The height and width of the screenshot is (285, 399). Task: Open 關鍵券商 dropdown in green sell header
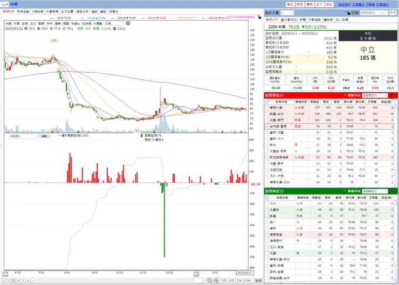(x=375, y=191)
